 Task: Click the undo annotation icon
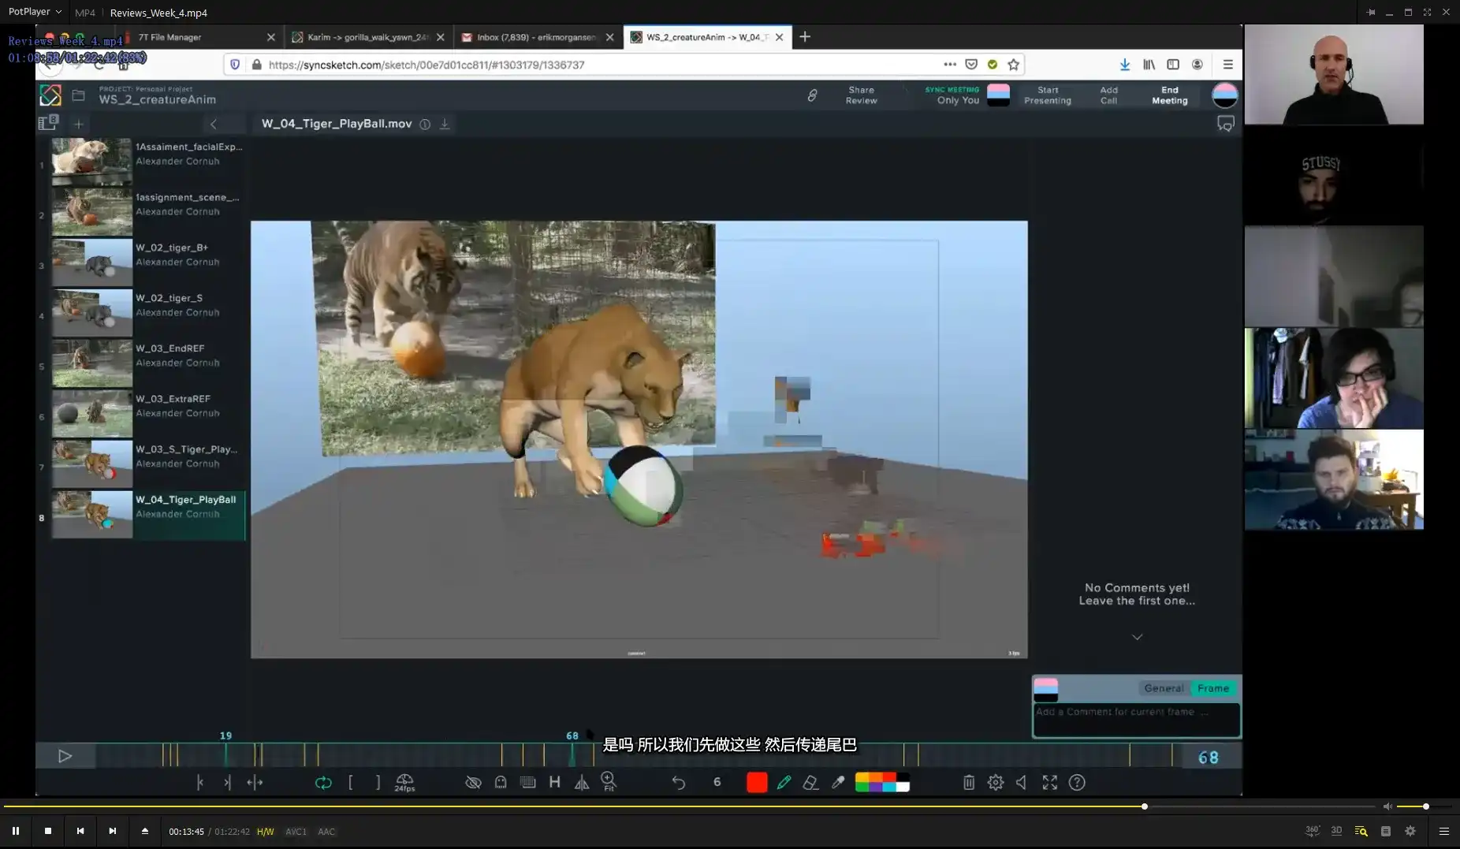(x=677, y=782)
